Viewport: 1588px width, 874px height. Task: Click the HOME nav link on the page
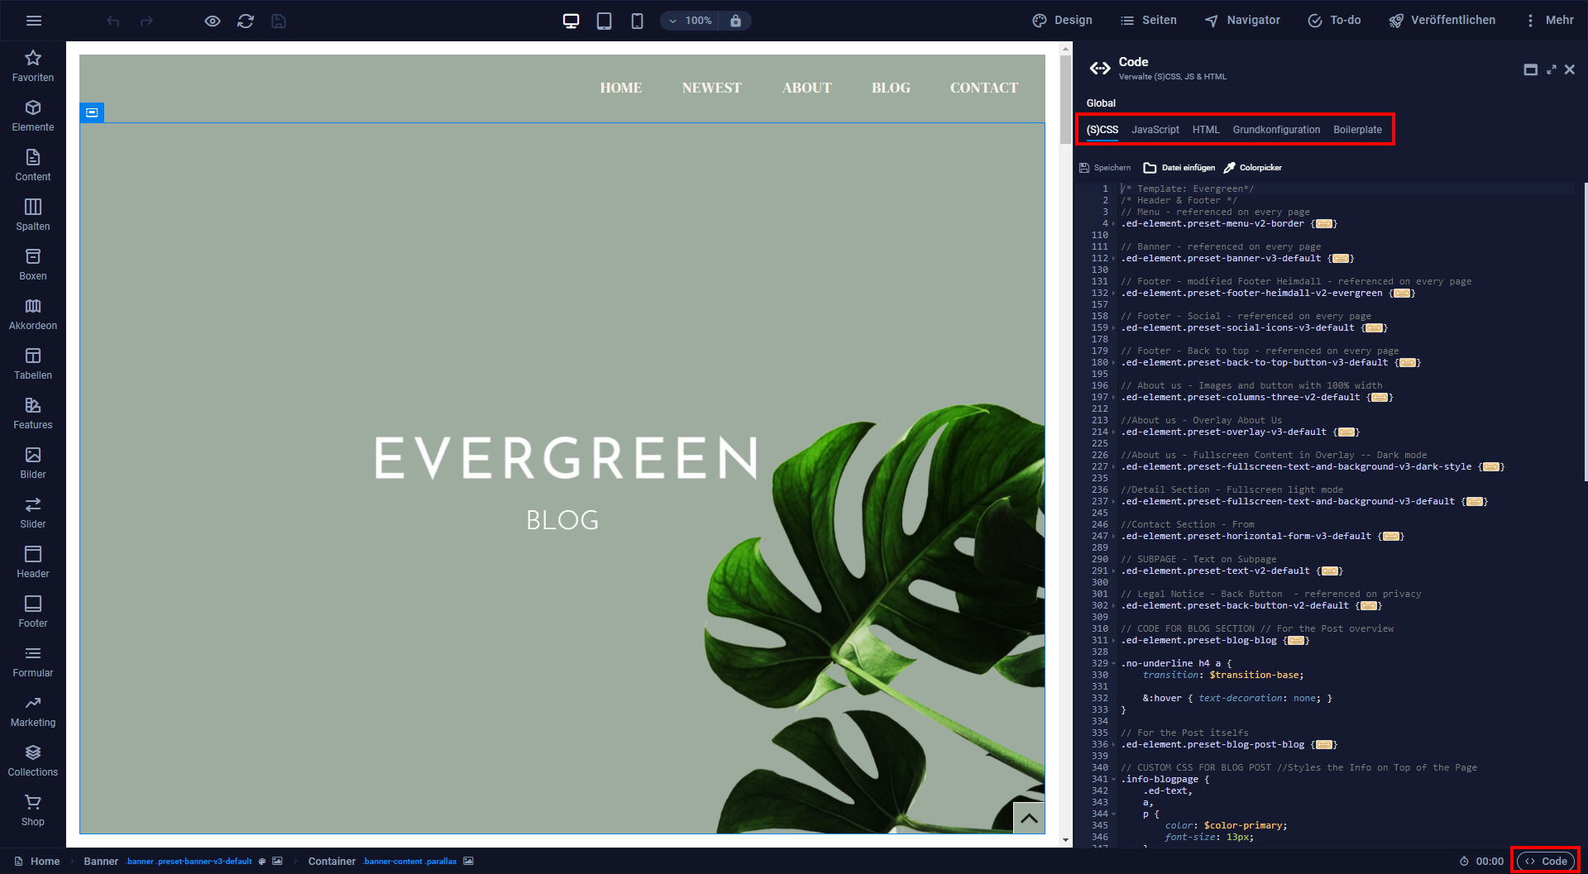[x=621, y=88]
